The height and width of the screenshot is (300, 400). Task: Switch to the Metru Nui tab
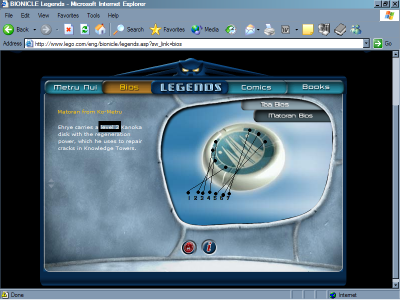click(x=75, y=87)
